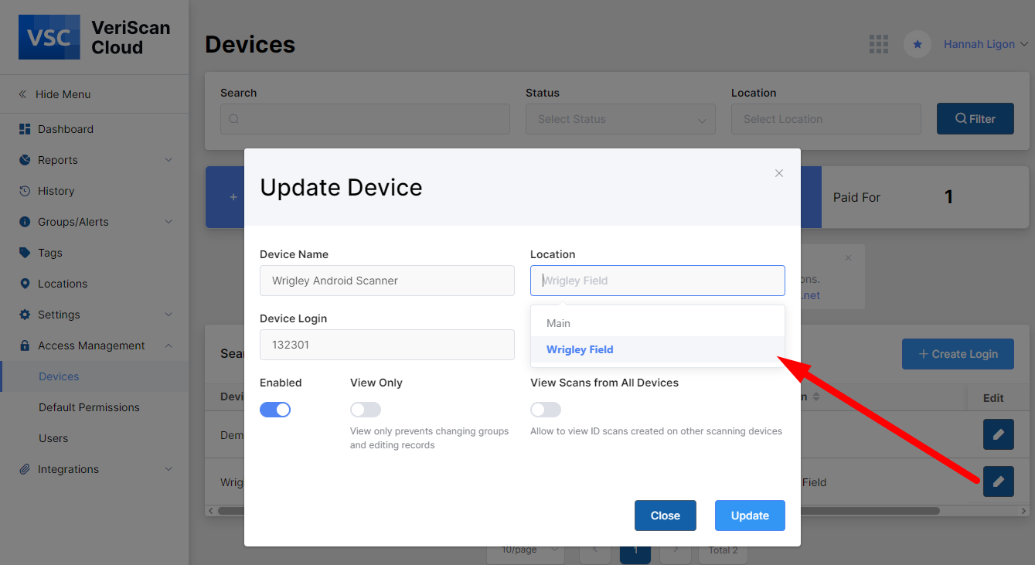Click the Location field in dialog
Image resolution: width=1035 pixels, height=565 pixels.
coord(658,281)
